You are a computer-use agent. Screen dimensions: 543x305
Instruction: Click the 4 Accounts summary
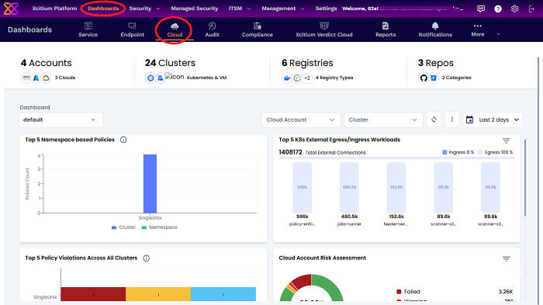point(46,63)
